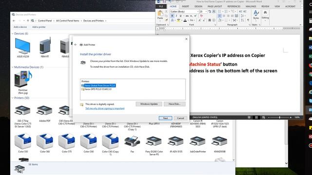312x175 pixels.
Task: Open the driver signing importance link
Action: coord(105,108)
